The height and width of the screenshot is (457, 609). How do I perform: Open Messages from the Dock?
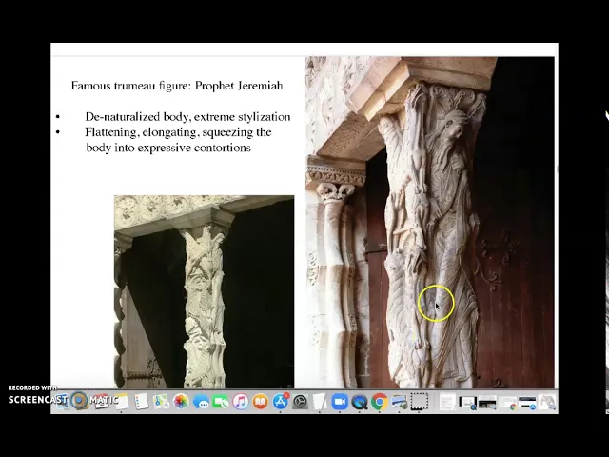click(x=201, y=402)
